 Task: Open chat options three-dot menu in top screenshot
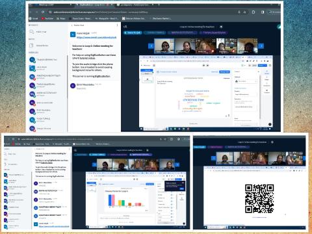coord(117,25)
